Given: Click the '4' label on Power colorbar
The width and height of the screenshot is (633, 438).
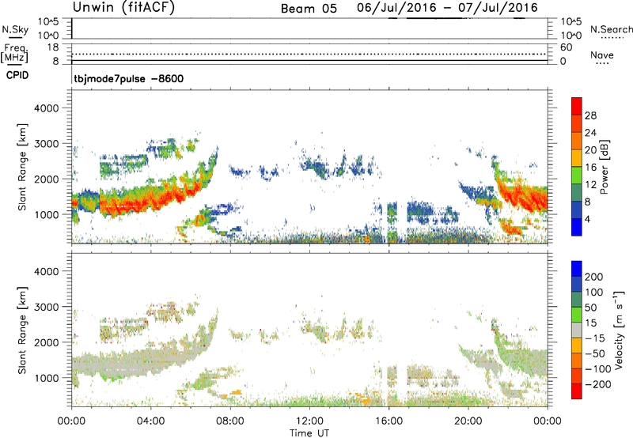Looking at the screenshot, I should pyautogui.click(x=587, y=220).
